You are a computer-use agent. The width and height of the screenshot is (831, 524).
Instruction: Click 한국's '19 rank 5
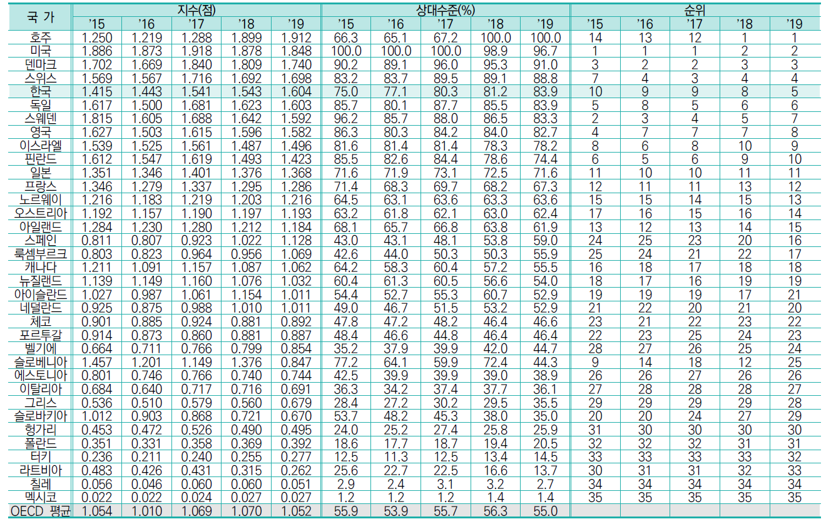(x=794, y=91)
